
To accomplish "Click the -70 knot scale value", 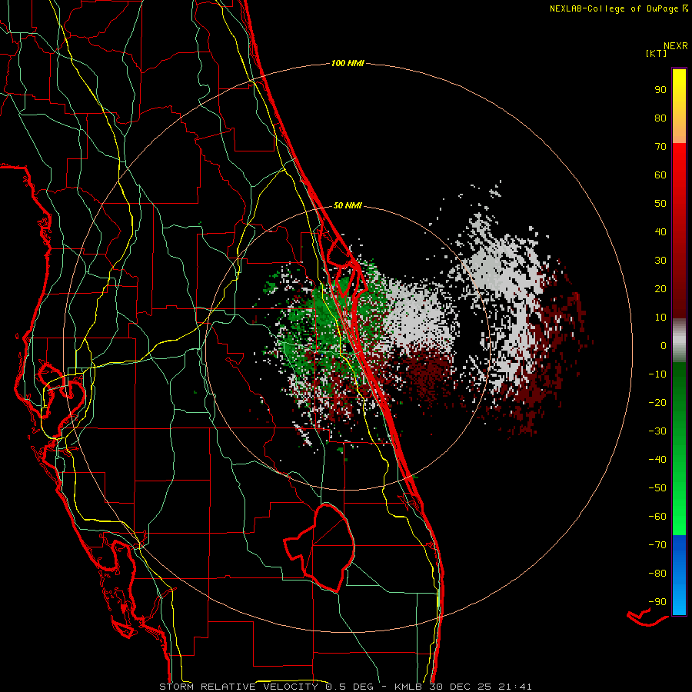I will point(657,545).
